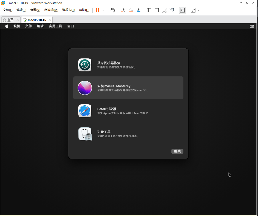
Task: Click the VMware Workstation title bar icon
Action: [x=3, y=3]
